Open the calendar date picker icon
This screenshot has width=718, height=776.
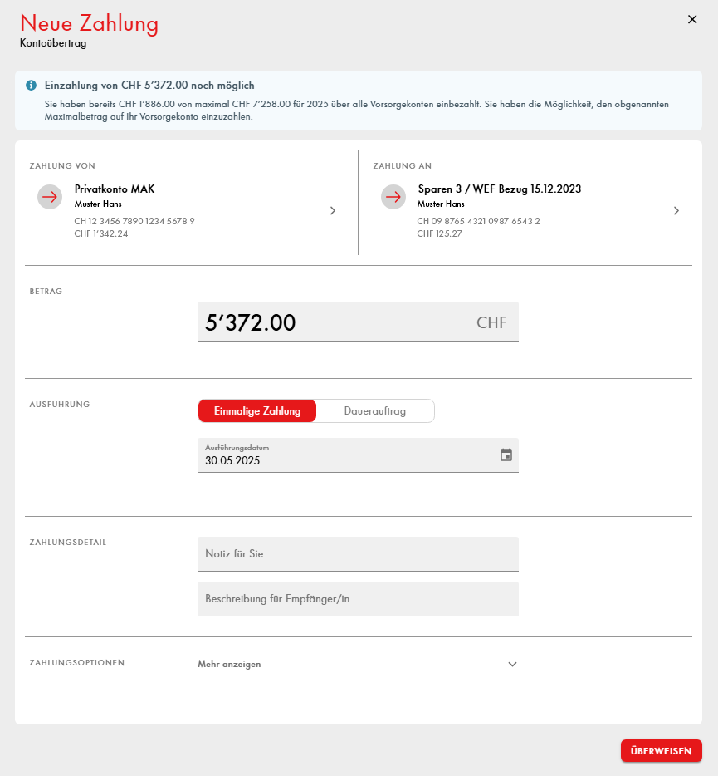coord(506,454)
